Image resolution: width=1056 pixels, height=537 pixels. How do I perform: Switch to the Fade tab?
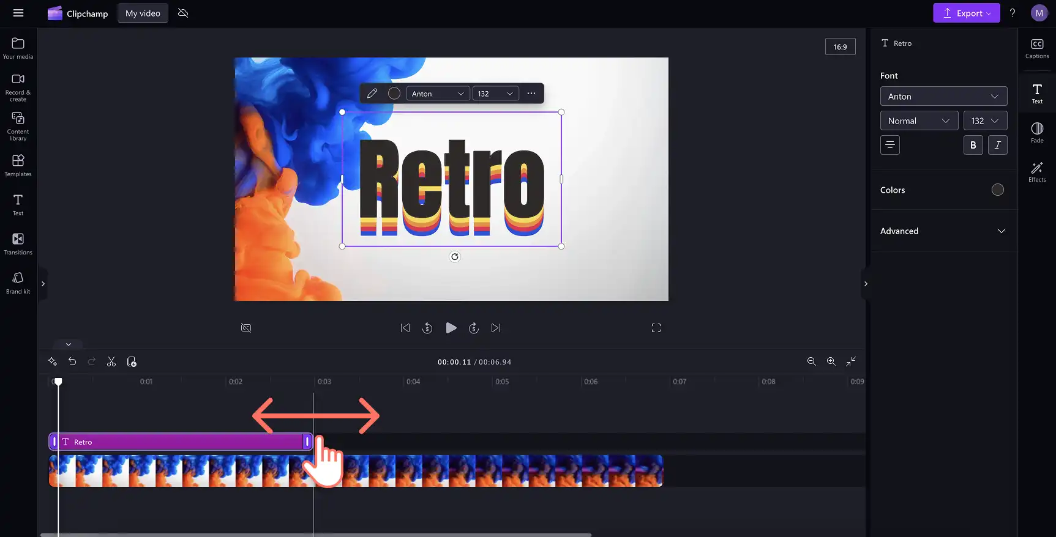(1037, 133)
